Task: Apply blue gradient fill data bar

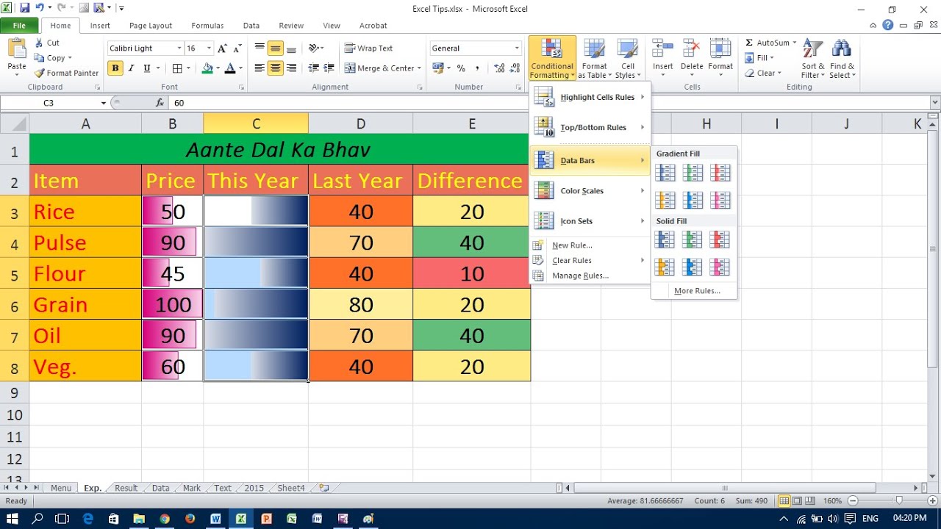Action: click(x=665, y=173)
